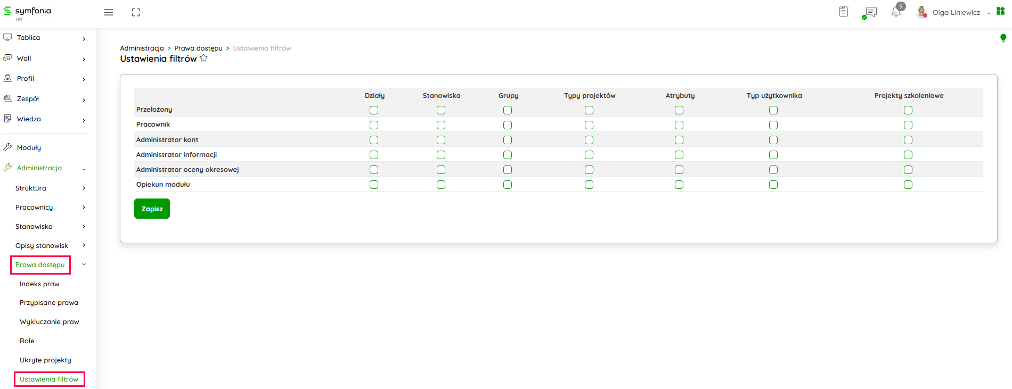Screen dimensions: 1012x389
Task: Follow the Prawa dostępu breadcrumb link
Action: point(198,48)
